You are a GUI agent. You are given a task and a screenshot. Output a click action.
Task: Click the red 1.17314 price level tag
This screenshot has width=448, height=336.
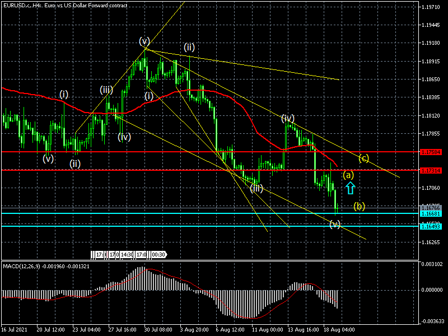pos(431,171)
